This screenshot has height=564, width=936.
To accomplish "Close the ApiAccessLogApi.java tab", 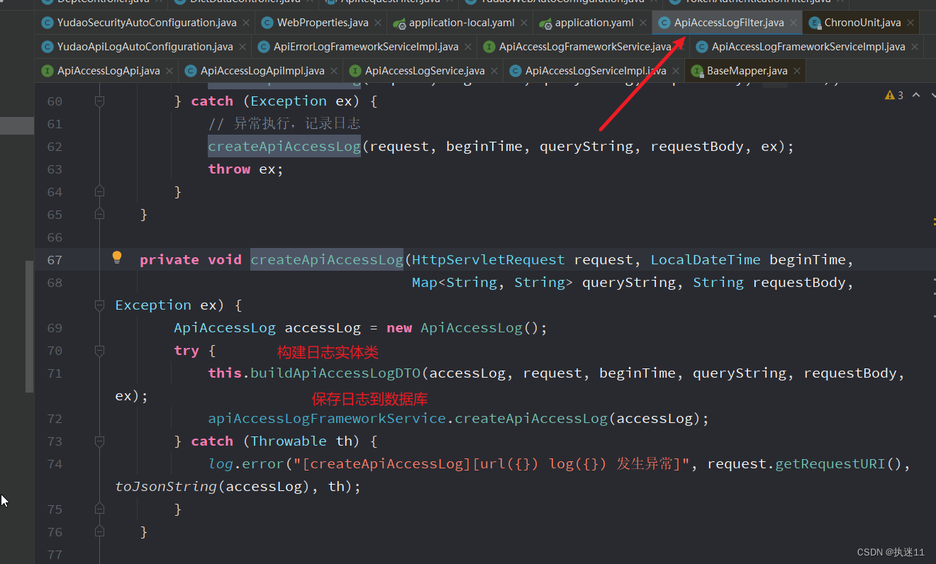I will pos(169,71).
